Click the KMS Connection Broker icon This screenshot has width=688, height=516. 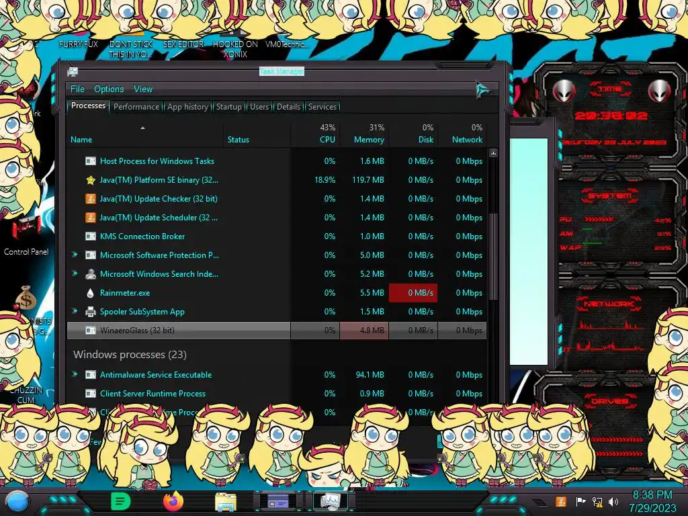91,236
